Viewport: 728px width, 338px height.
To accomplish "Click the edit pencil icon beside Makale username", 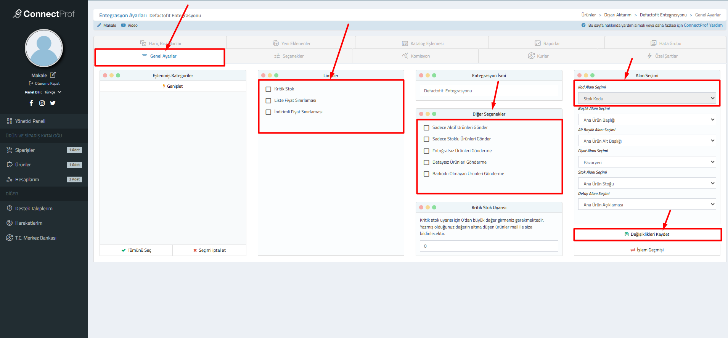I will pyautogui.click(x=53, y=75).
